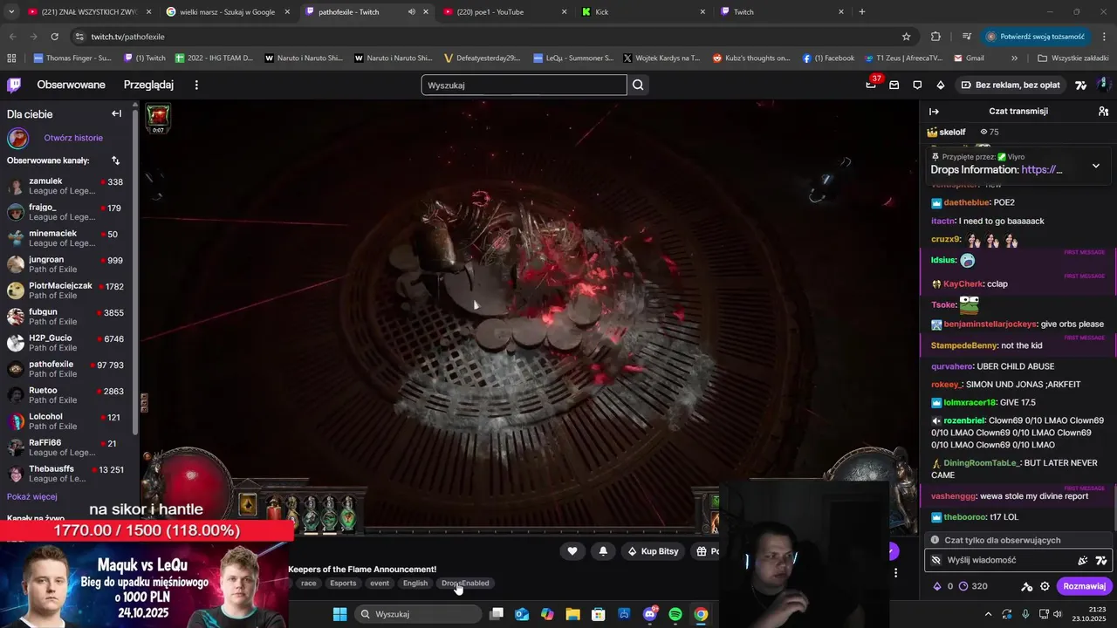1117x628 pixels.
Task: Sort followed channels with the arrows icon
Action: click(x=115, y=160)
